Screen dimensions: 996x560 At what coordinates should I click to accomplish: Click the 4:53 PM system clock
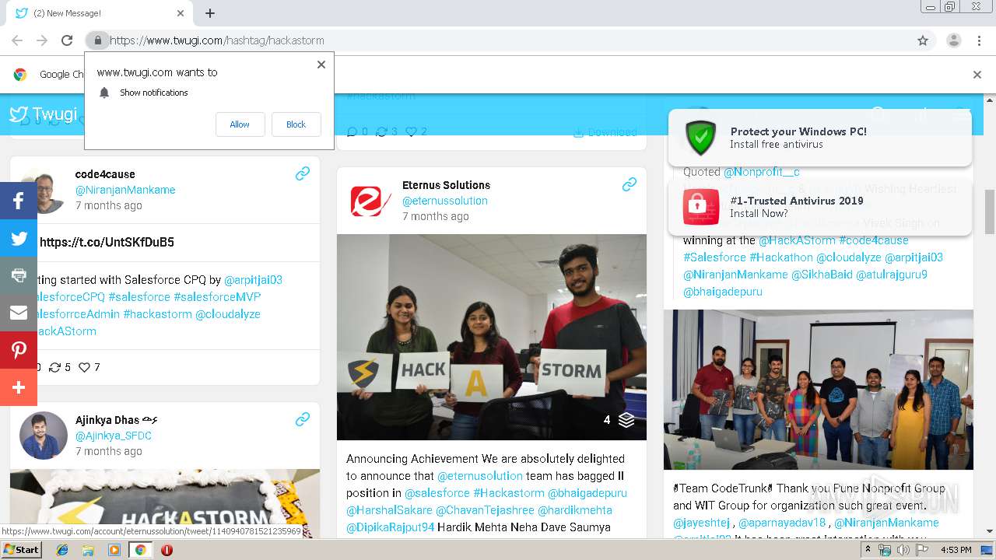(956, 550)
